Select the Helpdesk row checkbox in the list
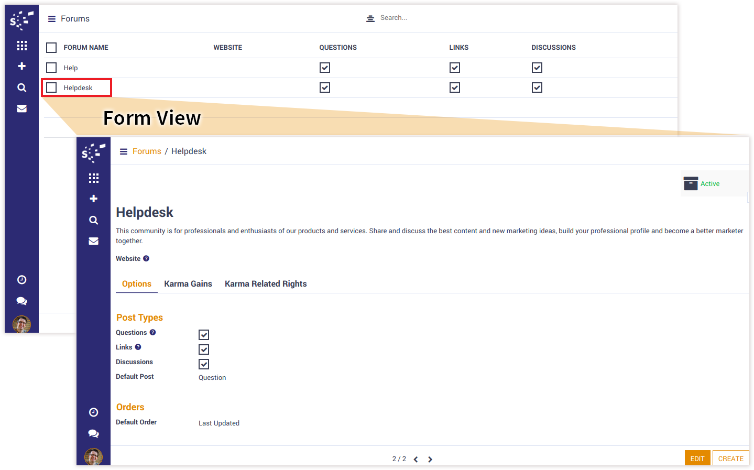754x470 pixels. tap(51, 88)
